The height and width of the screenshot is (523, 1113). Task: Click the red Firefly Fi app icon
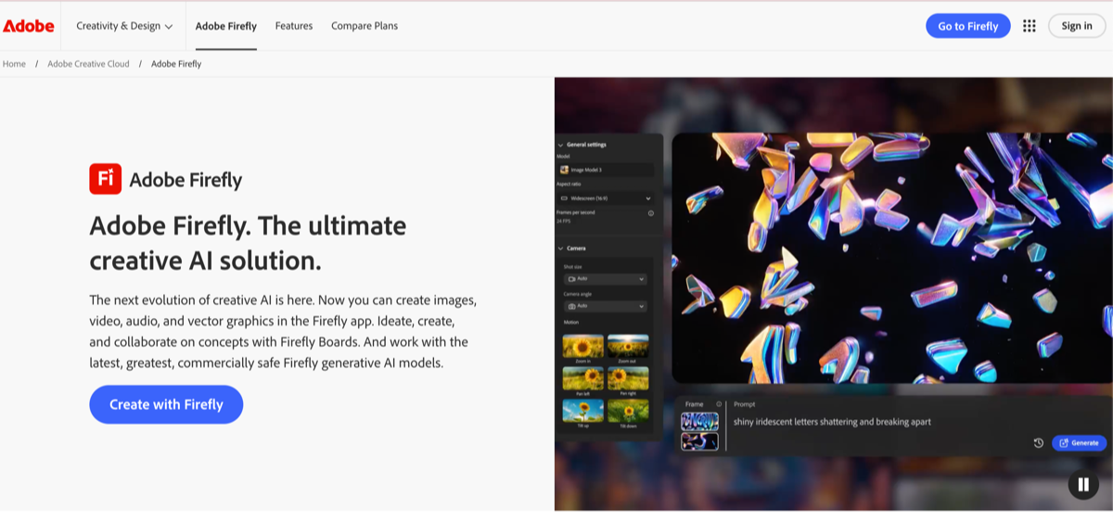click(x=105, y=179)
